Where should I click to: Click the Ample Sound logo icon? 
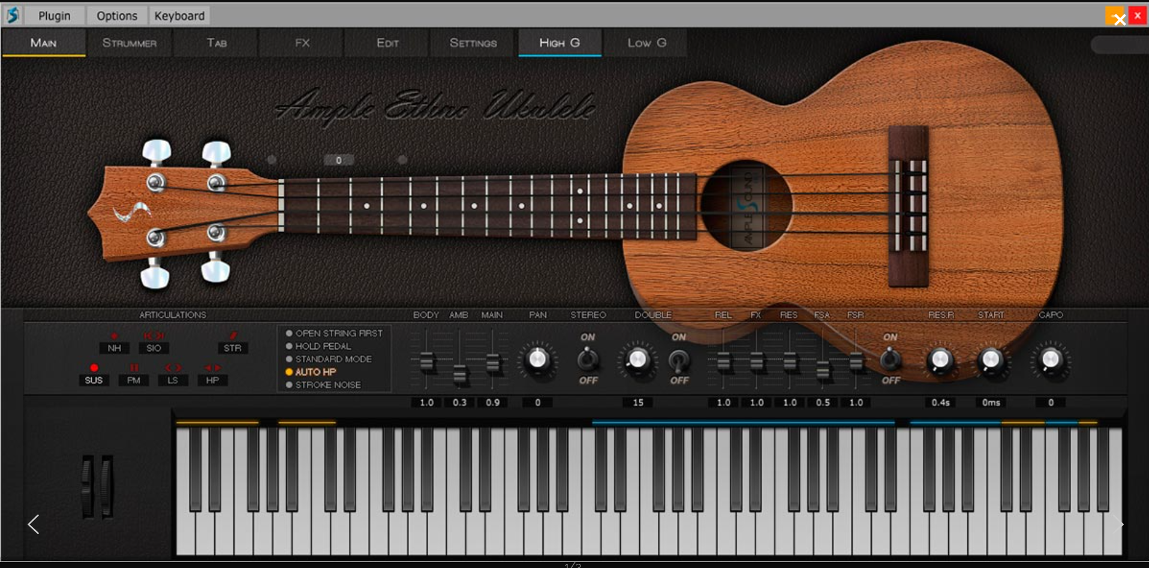click(x=12, y=15)
